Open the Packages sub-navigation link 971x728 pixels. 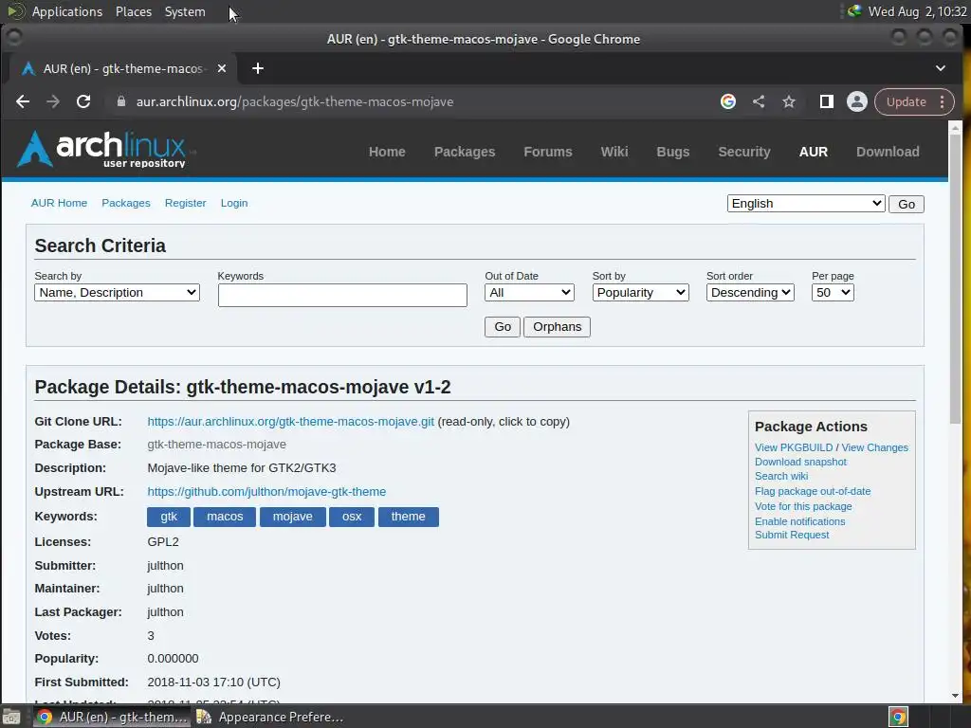tap(126, 203)
